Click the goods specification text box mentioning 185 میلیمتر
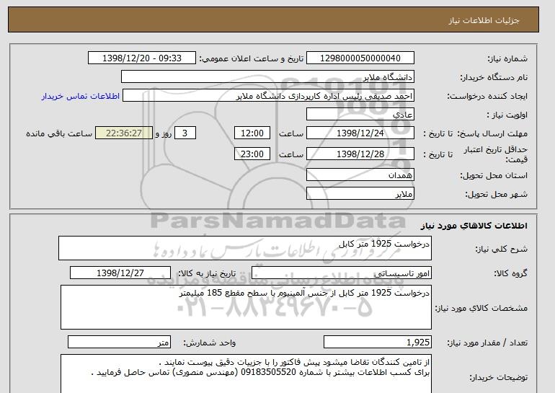The width and height of the screenshot is (555, 393). 246,307
